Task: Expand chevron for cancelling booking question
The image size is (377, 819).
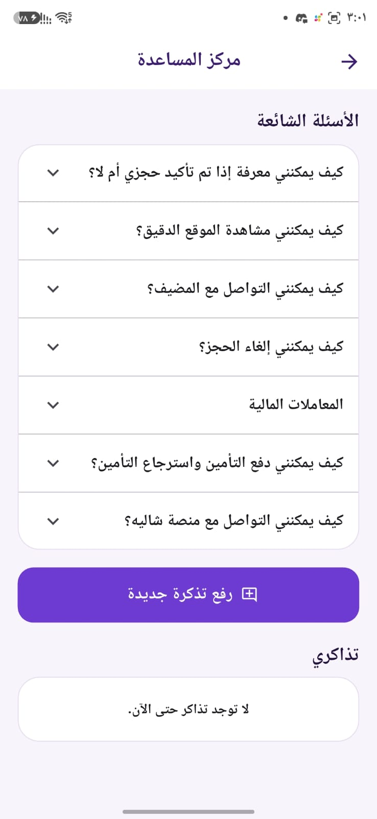Action: (x=53, y=347)
